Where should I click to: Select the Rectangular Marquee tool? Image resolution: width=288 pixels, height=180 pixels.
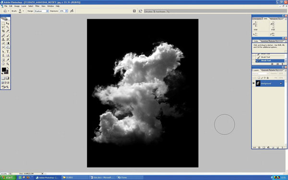[x=3, y=24]
